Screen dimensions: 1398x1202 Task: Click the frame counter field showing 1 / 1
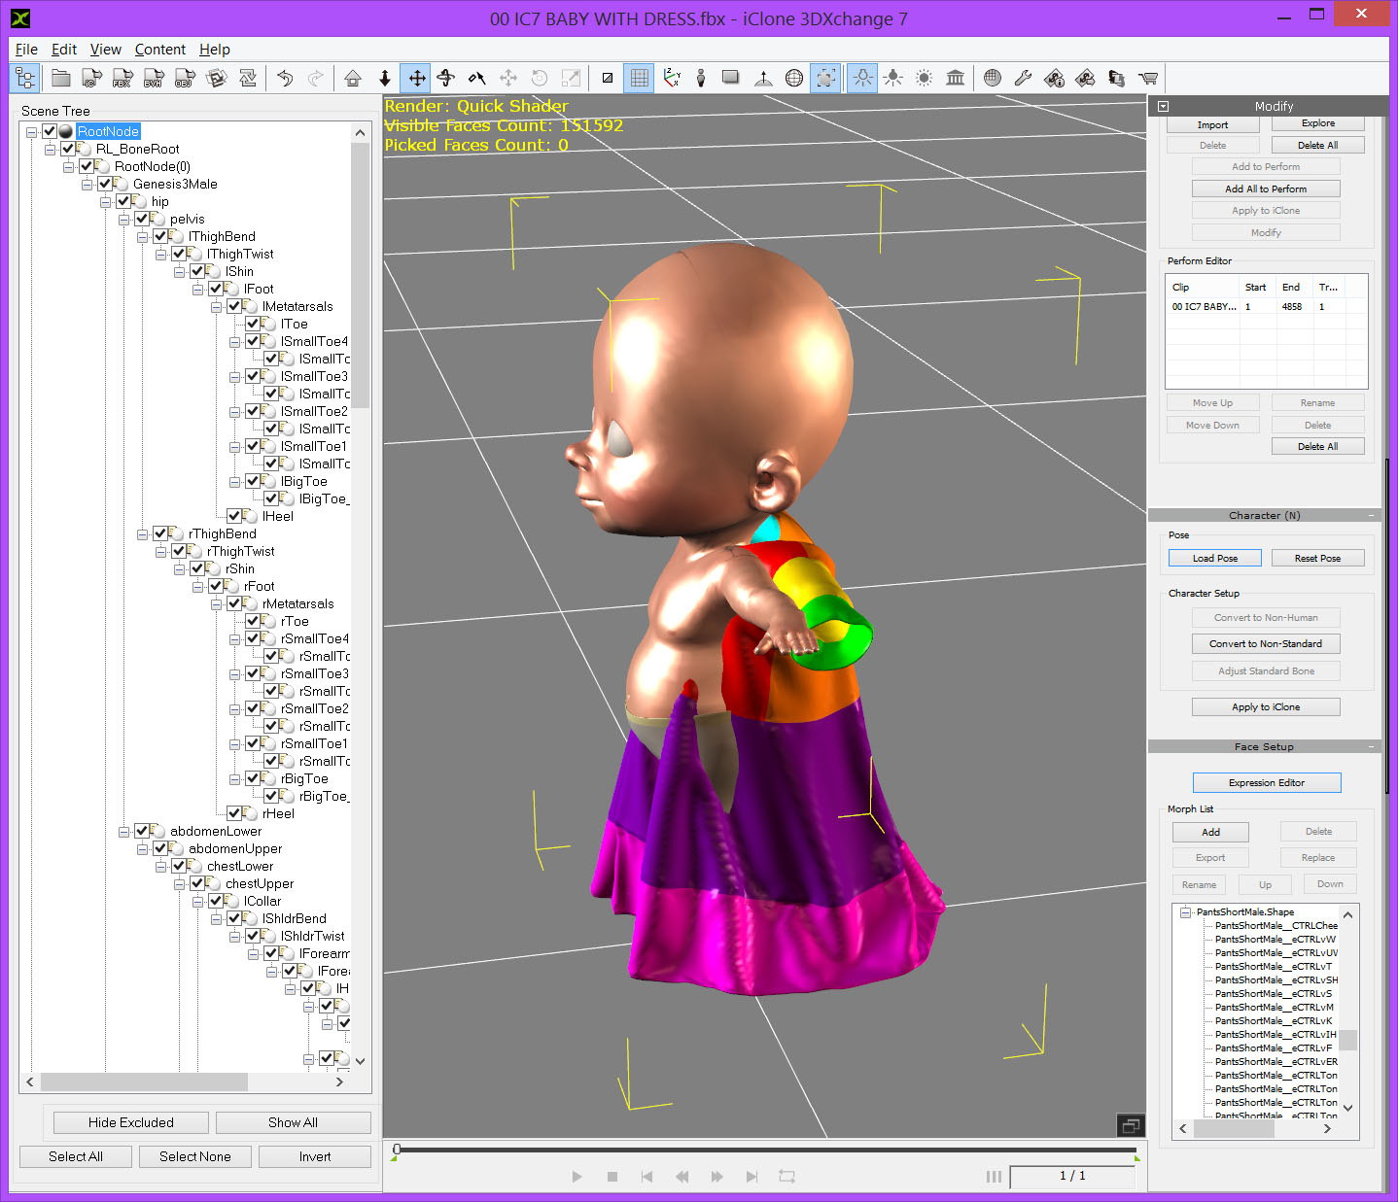[1072, 1176]
